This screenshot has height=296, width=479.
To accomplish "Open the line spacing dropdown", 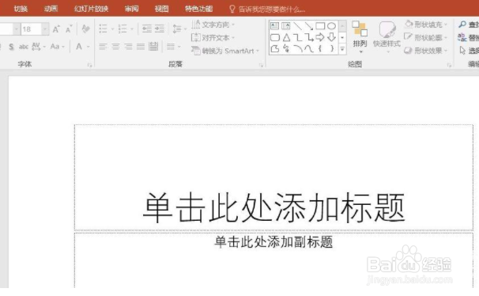I will 179,28.
